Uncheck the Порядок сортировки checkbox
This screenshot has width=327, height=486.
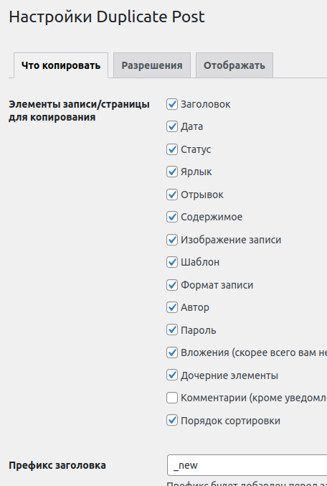(x=172, y=421)
